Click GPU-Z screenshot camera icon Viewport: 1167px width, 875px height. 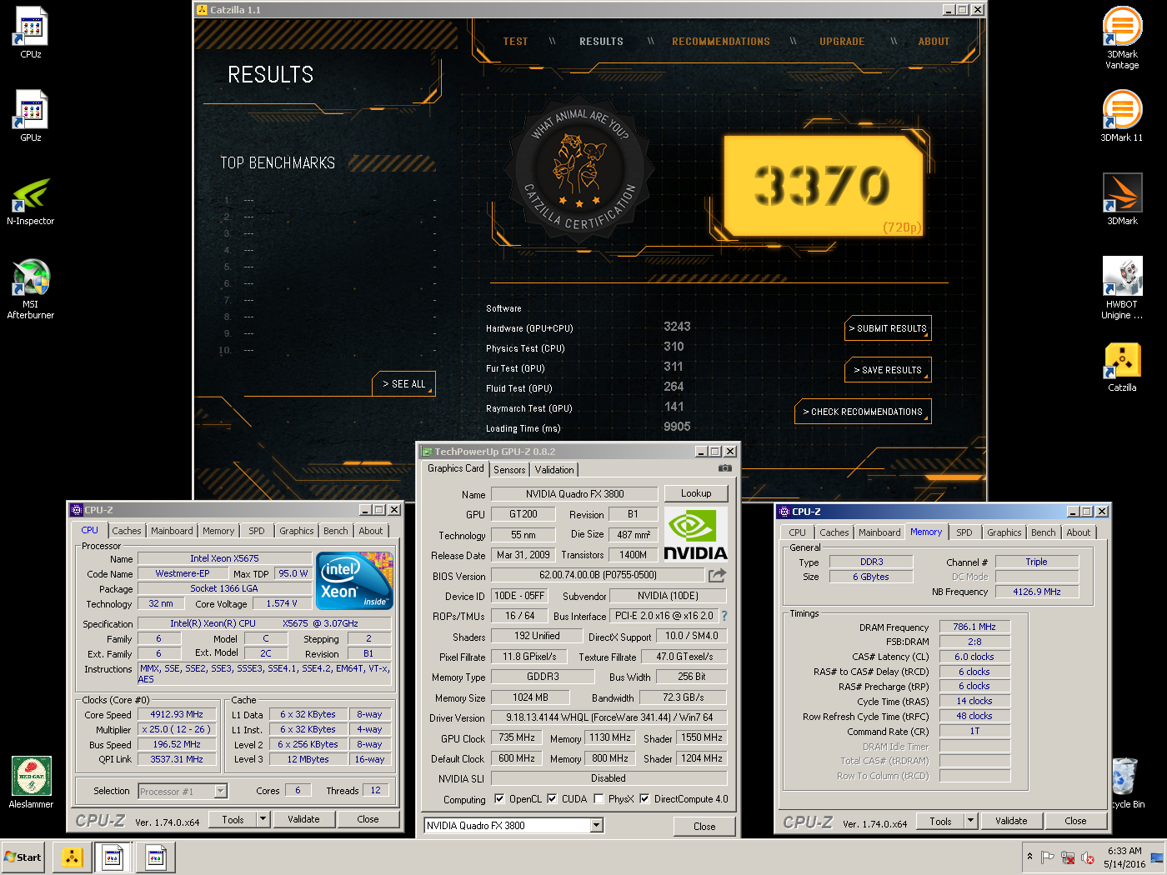(x=725, y=468)
